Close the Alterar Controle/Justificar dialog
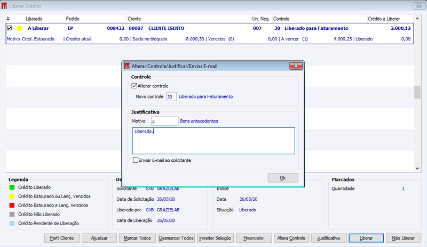Viewport: 427px width, 247px height. (296, 66)
